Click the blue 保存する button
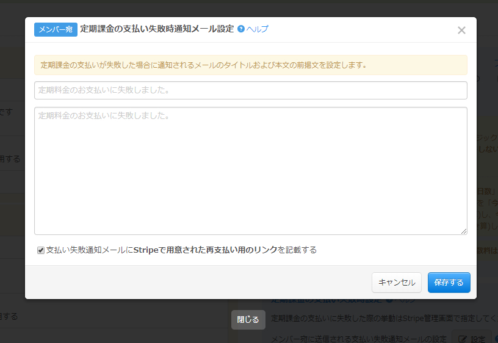Screen dimensions: 498x343 (449, 283)
